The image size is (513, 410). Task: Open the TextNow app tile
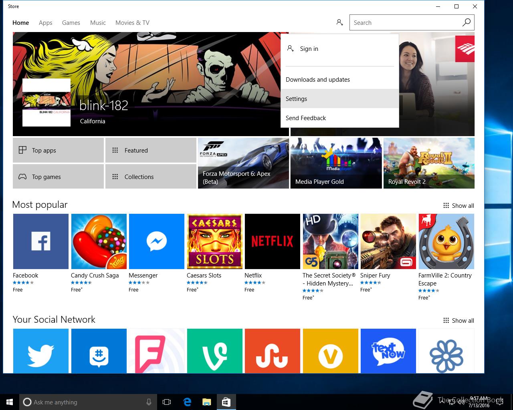[388, 351]
